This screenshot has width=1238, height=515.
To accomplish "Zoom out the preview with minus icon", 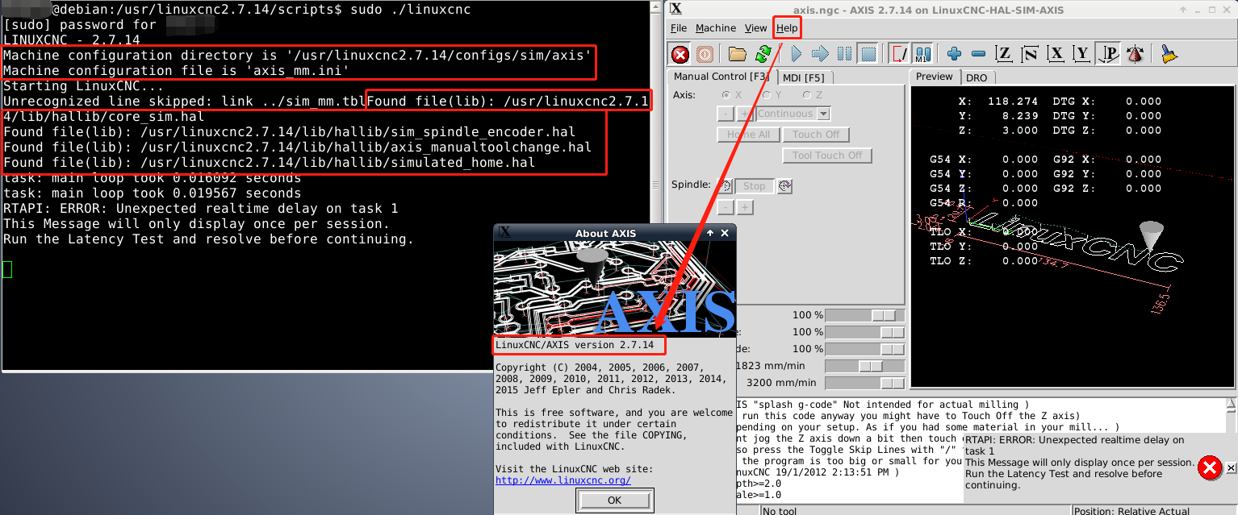I will (x=979, y=54).
